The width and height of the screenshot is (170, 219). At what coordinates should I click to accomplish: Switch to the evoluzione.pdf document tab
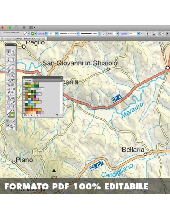[25, 39]
